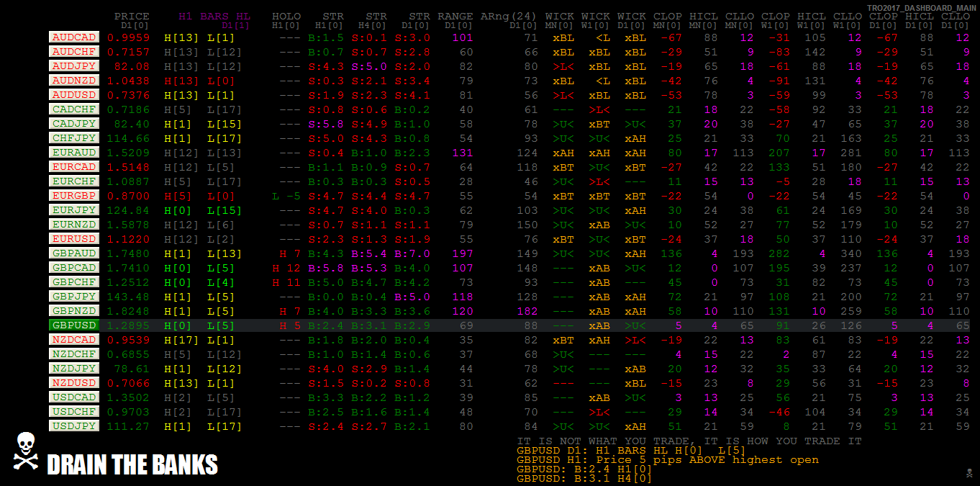Image resolution: width=980 pixels, height=486 pixels.
Task: Click the highlighted GBPUSD symbol button
Action: click(x=74, y=325)
